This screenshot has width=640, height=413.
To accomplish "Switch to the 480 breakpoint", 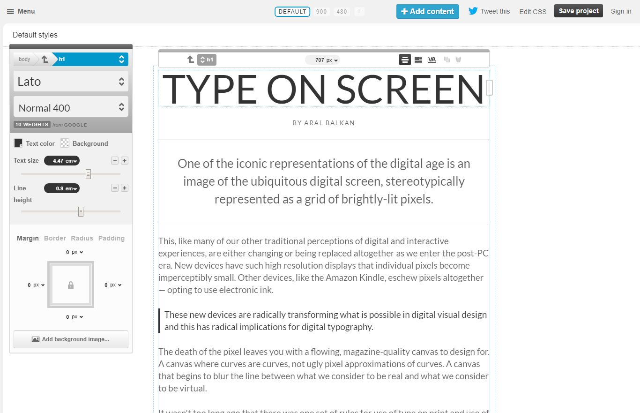I will tap(342, 11).
